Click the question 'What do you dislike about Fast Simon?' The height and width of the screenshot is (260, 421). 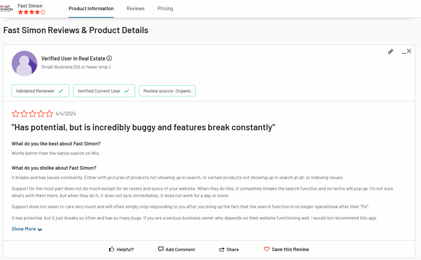(54, 168)
